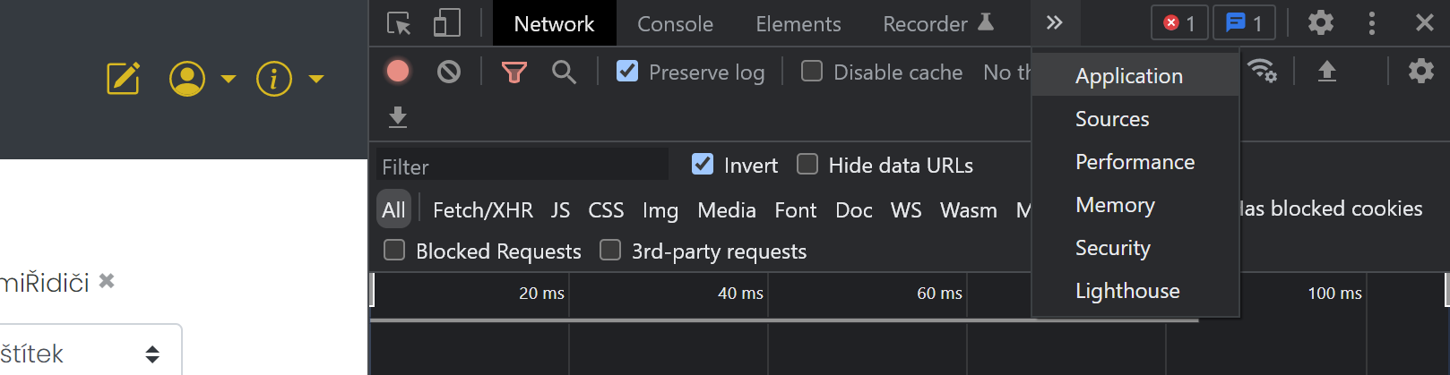
Task: Enable the Disable cache checkbox
Action: [812, 72]
